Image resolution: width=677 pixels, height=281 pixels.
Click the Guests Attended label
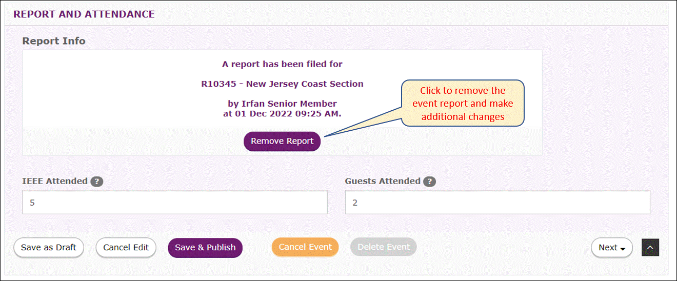click(383, 181)
